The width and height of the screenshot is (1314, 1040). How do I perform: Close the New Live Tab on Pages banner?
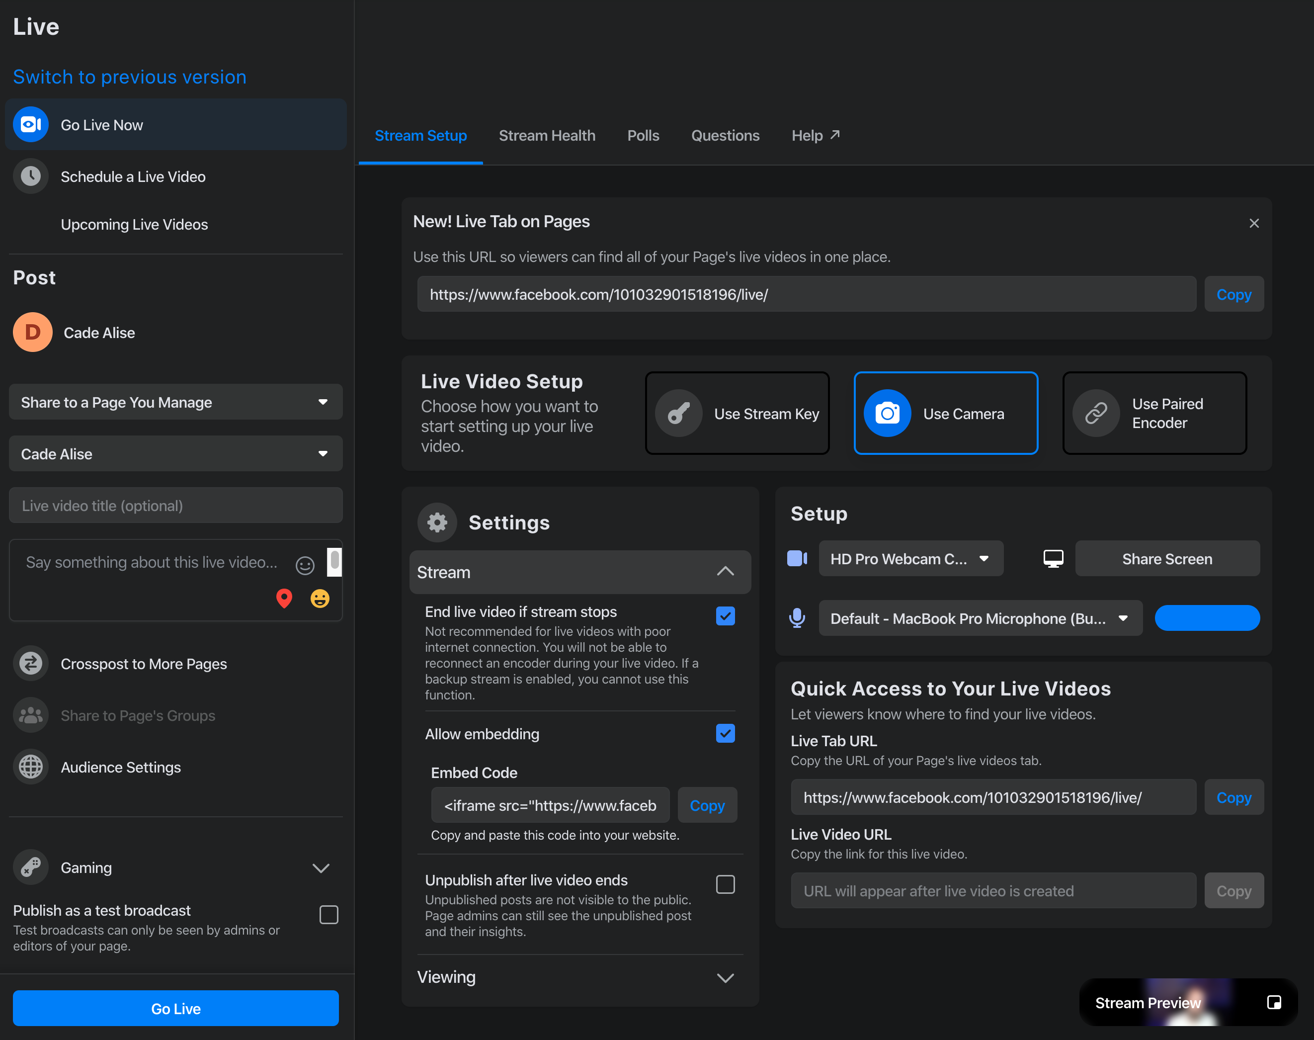point(1254,224)
